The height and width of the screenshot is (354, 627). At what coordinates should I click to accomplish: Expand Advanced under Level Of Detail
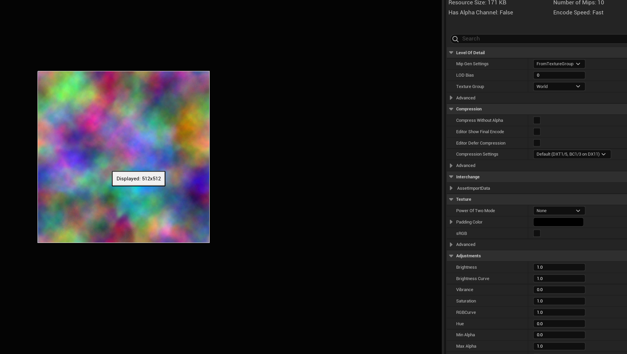click(x=451, y=98)
